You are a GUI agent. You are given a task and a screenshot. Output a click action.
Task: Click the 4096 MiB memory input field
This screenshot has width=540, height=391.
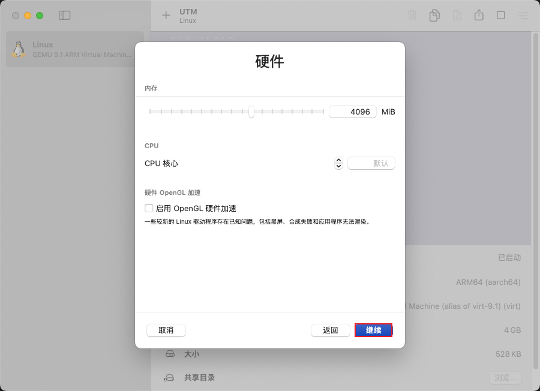[x=353, y=112]
